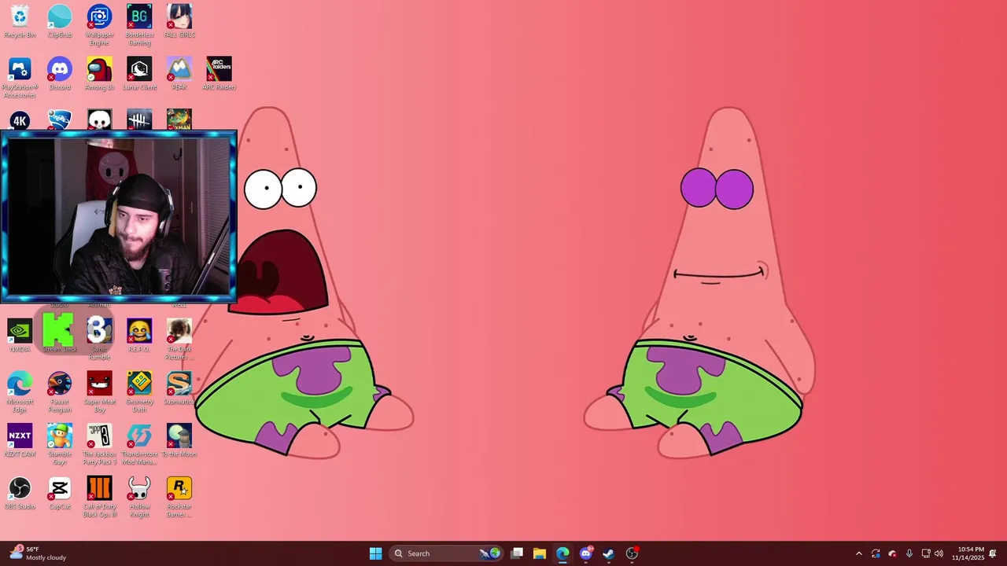Select the Geometry Dash desktop icon
This screenshot has height=566, width=1007.
139,392
